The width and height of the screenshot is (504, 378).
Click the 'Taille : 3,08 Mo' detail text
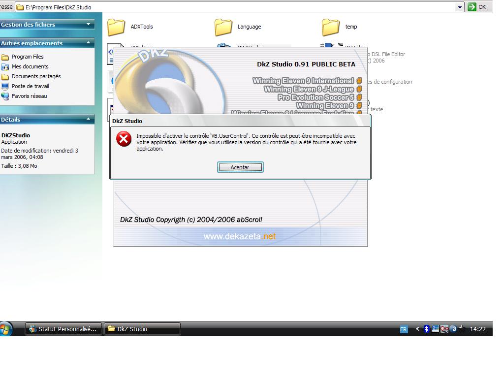pyautogui.click(x=19, y=166)
